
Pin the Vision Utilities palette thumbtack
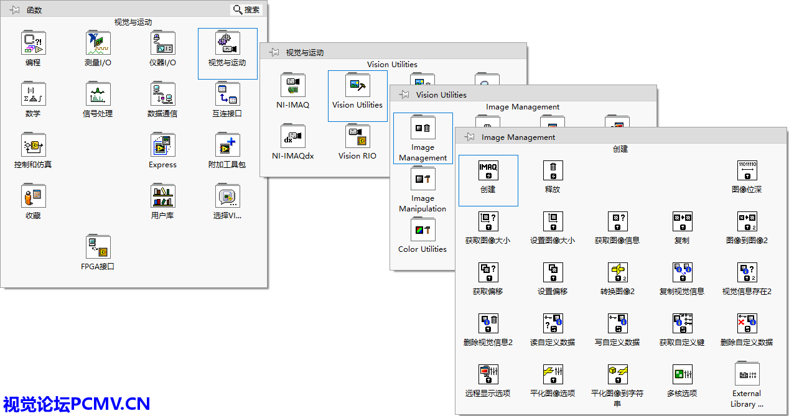coord(404,95)
